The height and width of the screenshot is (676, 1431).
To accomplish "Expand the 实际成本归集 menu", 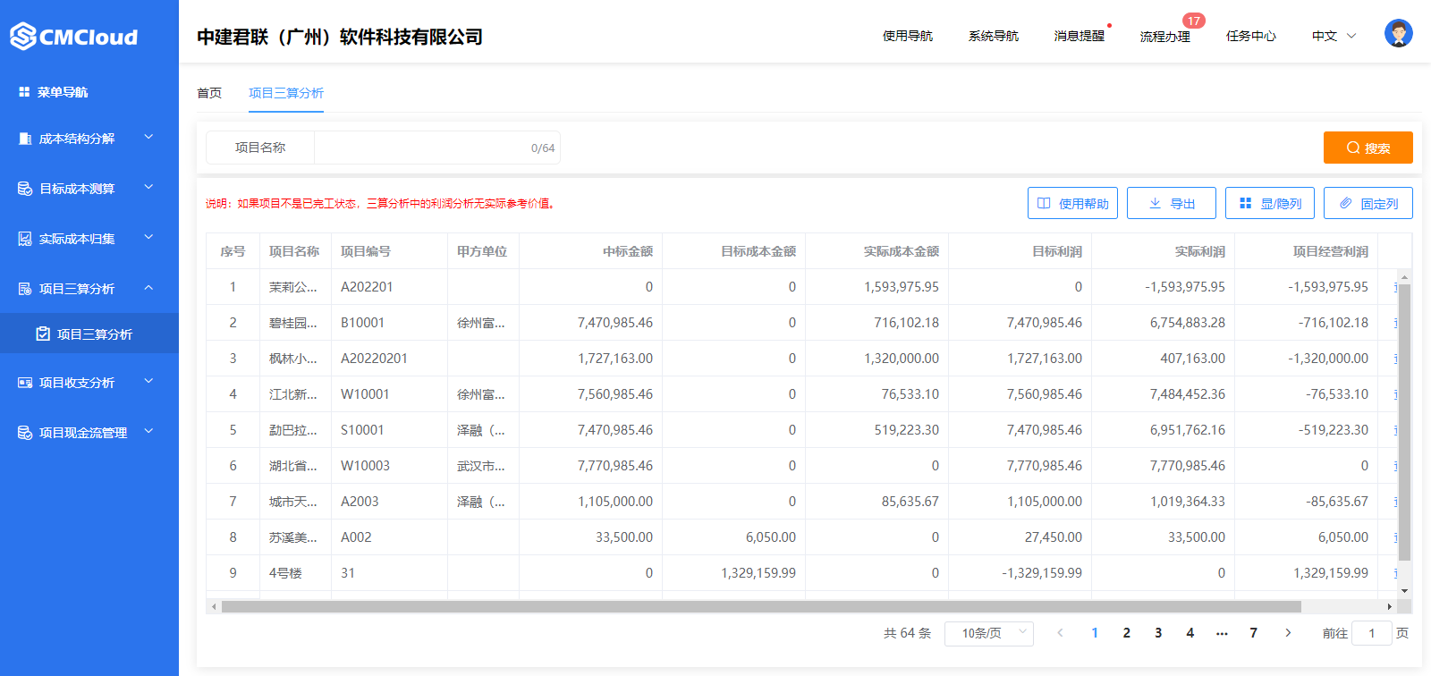I will [148, 238].
